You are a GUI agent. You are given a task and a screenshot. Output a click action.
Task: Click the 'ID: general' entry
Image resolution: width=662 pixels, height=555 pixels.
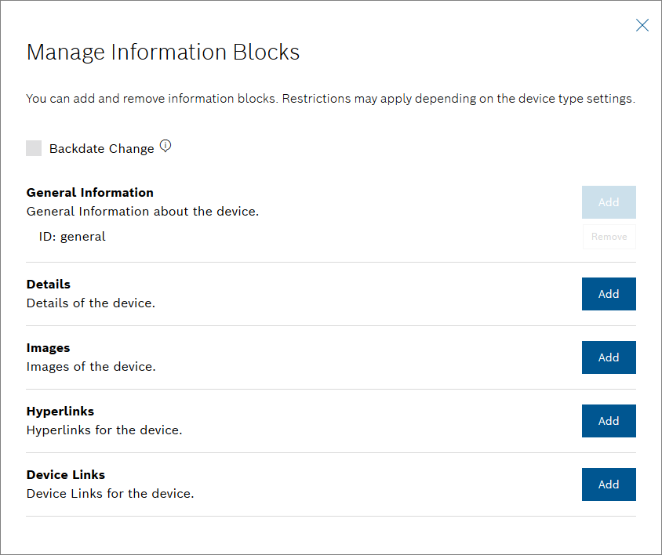point(72,237)
